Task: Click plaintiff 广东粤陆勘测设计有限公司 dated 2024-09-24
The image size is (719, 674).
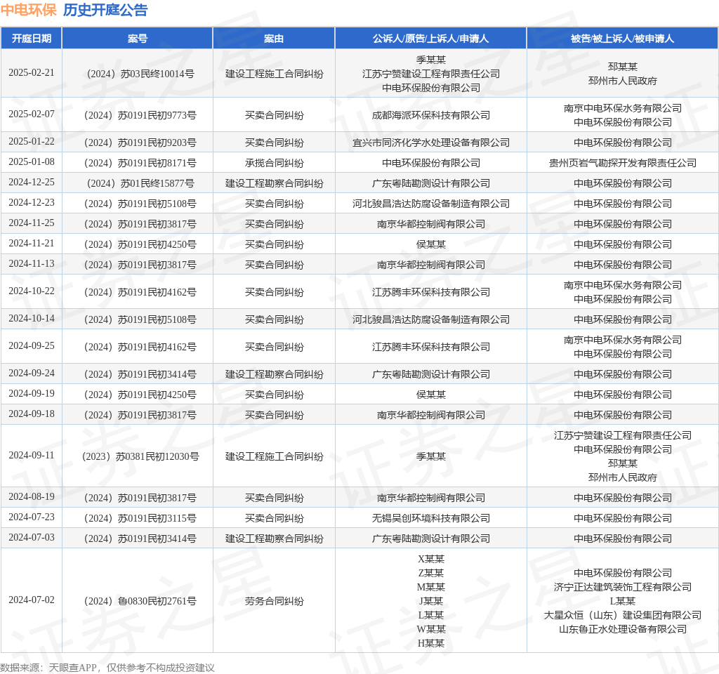Action: [x=430, y=374]
